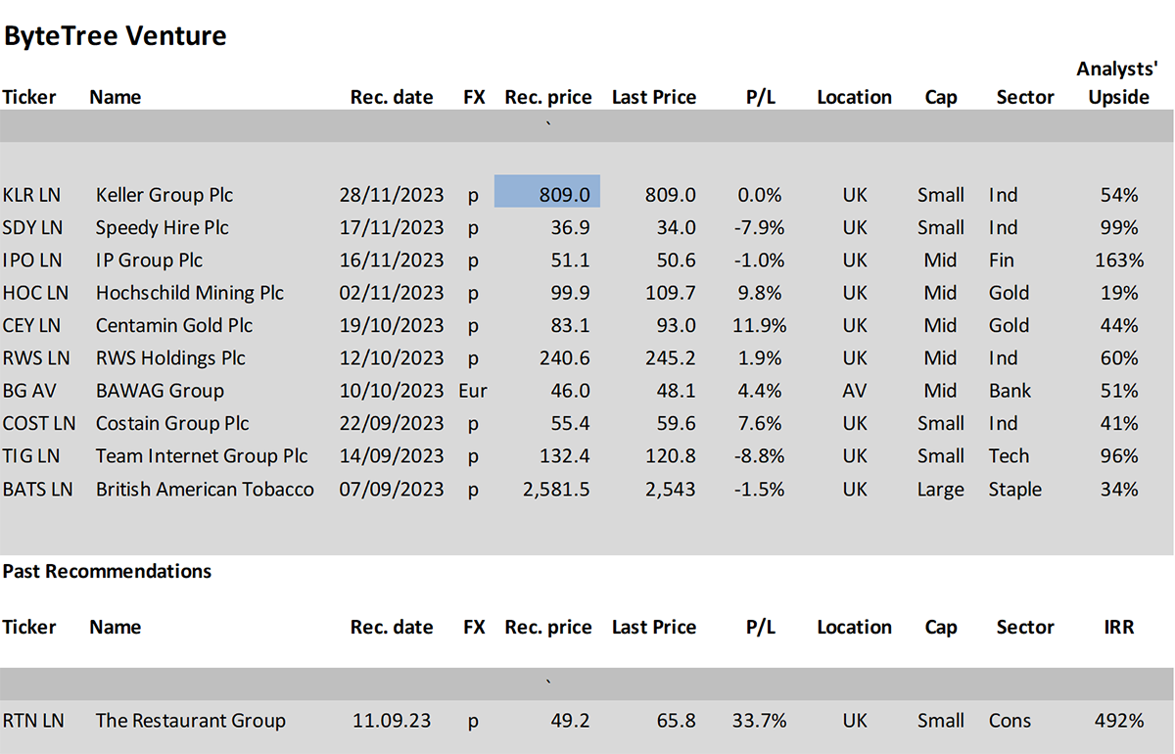Click the RTN LN ticker
Viewport: 1175px width, 754px height.
click(33, 721)
